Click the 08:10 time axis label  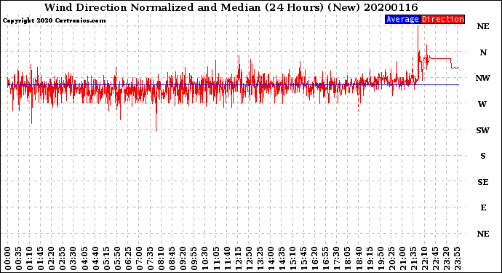click(162, 258)
